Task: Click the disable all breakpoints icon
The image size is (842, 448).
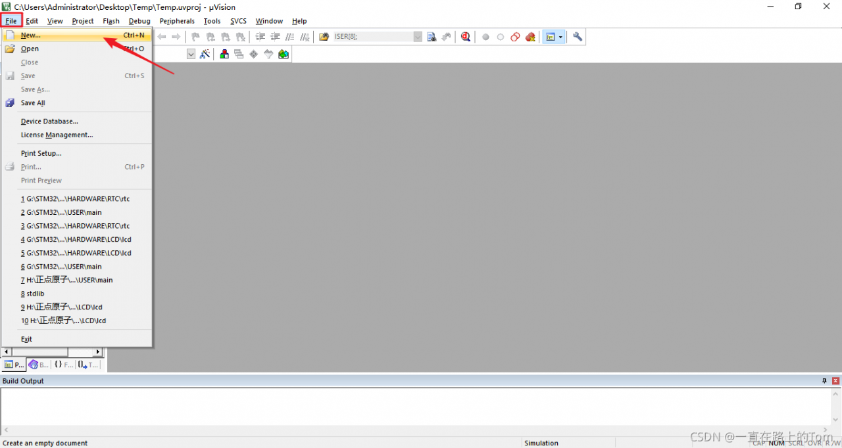Action: tap(515, 37)
